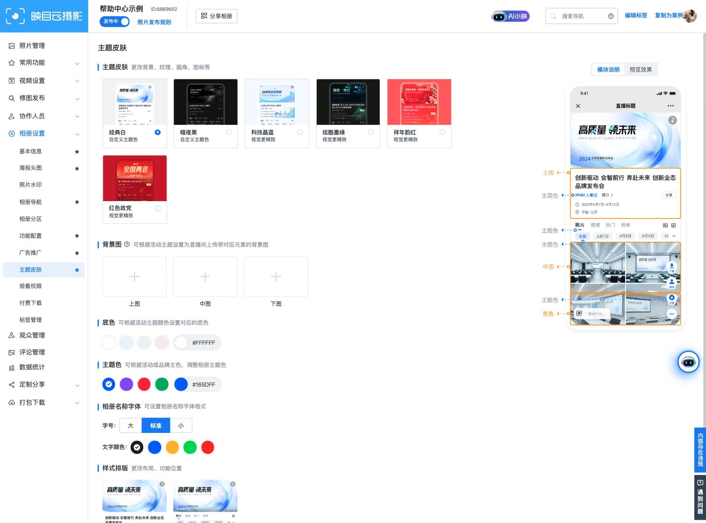Click the 搜索导航 search field

[581, 16]
